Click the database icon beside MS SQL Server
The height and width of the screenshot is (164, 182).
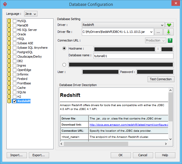pos(9,30)
